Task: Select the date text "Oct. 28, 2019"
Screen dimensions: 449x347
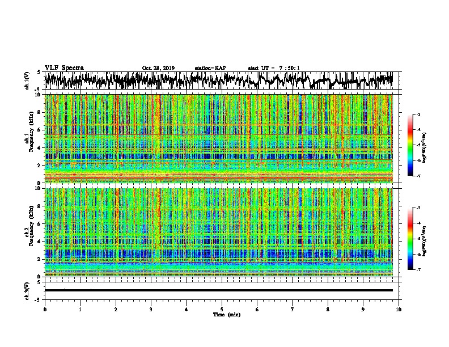Action: click(x=158, y=68)
